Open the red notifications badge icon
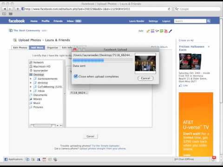The width and height of the screenshot is (223, 167). point(214,158)
